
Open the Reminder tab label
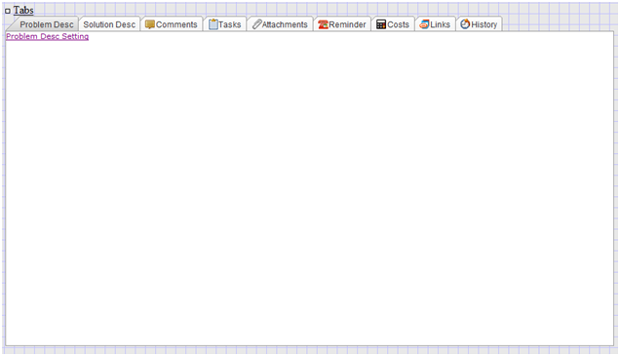[347, 24]
